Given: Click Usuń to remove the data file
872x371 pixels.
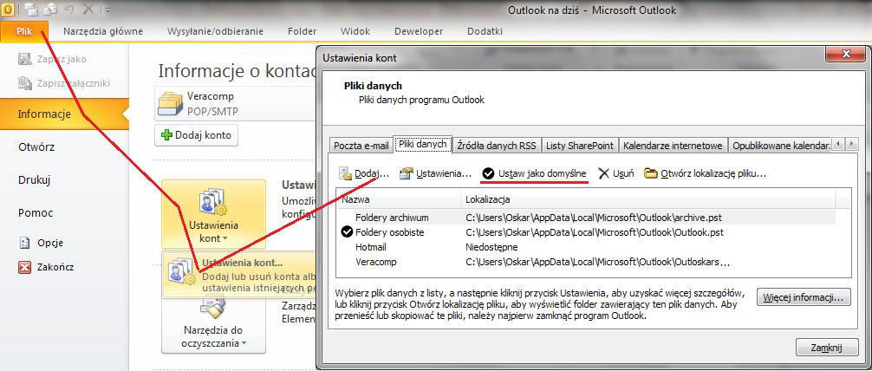Looking at the screenshot, I should pos(616,173).
